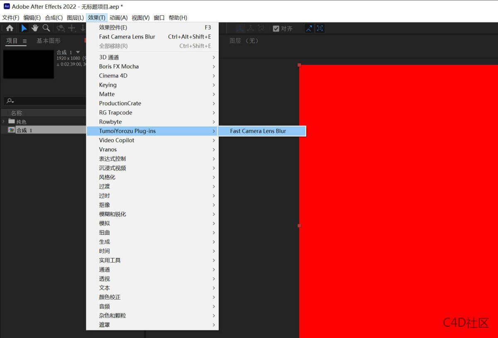Toggle the 对齐 checkbox in the toolbar
This screenshot has width=498, height=338.
(x=276, y=28)
